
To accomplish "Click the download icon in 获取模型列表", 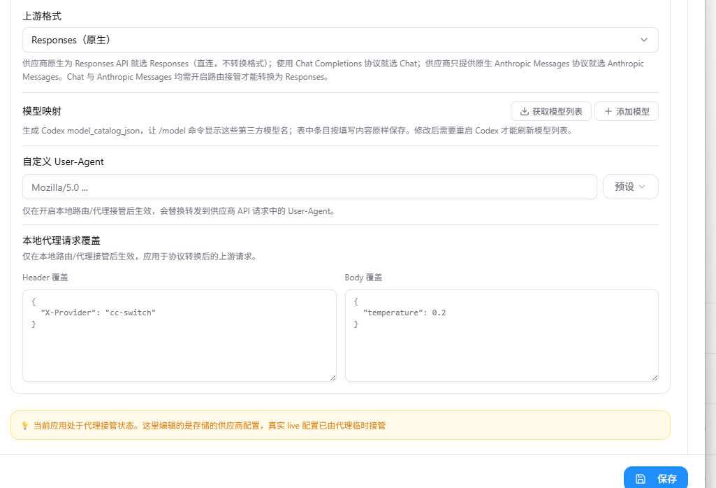I will (x=524, y=111).
